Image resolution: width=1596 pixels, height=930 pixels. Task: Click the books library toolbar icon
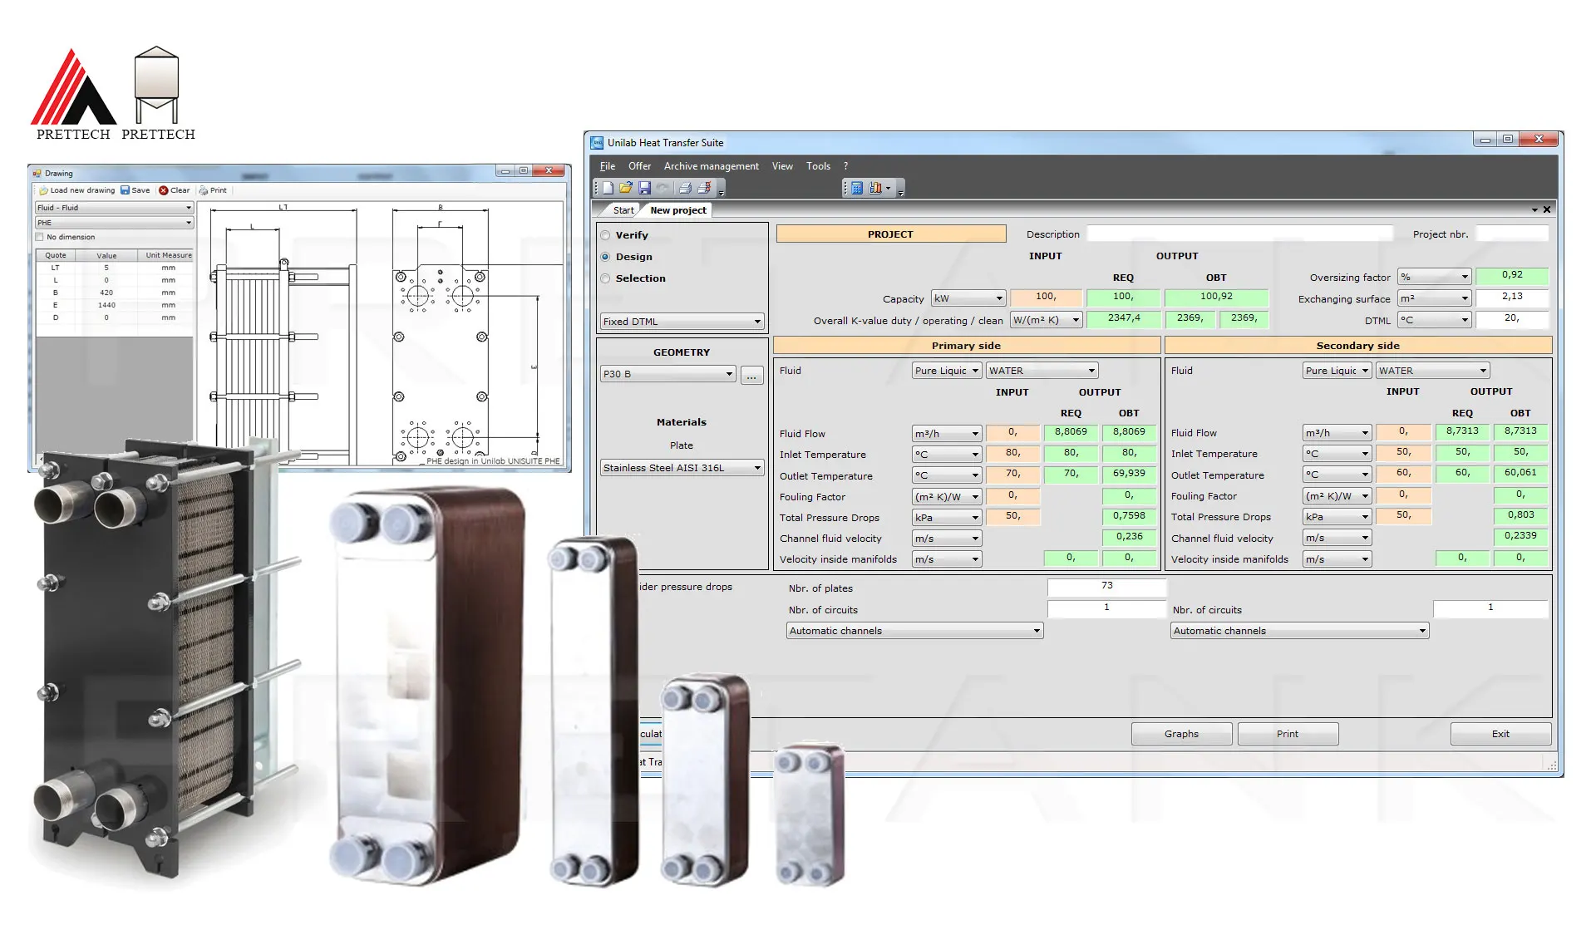point(875,189)
